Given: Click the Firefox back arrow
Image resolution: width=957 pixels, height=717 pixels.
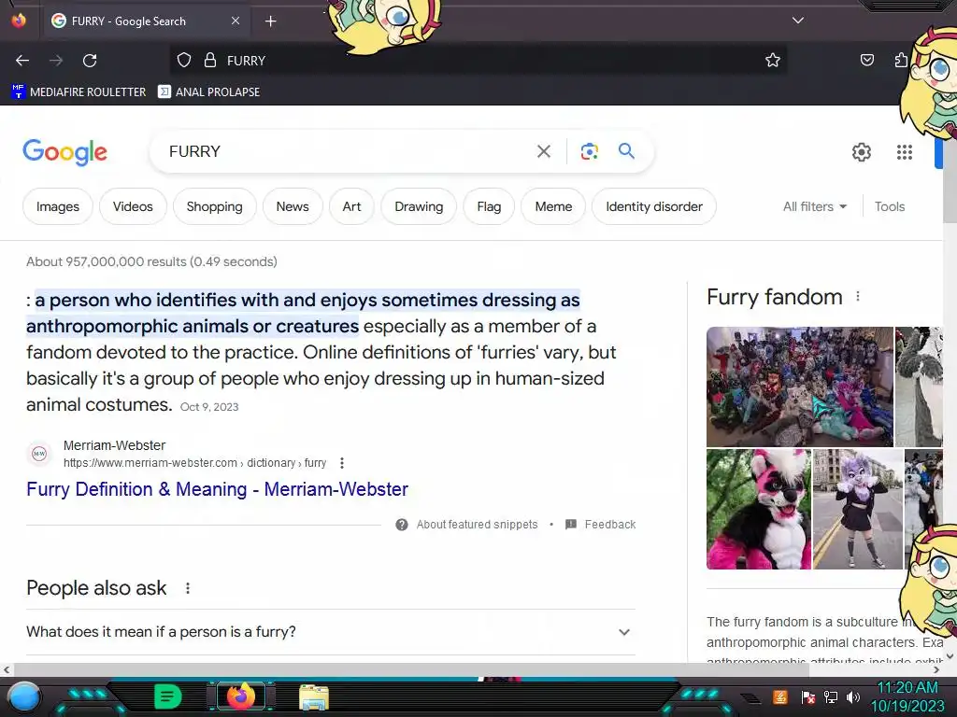Looking at the screenshot, I should [x=22, y=61].
